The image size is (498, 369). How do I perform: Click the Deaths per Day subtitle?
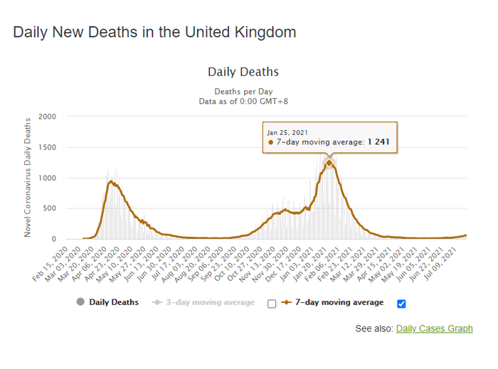point(243,92)
